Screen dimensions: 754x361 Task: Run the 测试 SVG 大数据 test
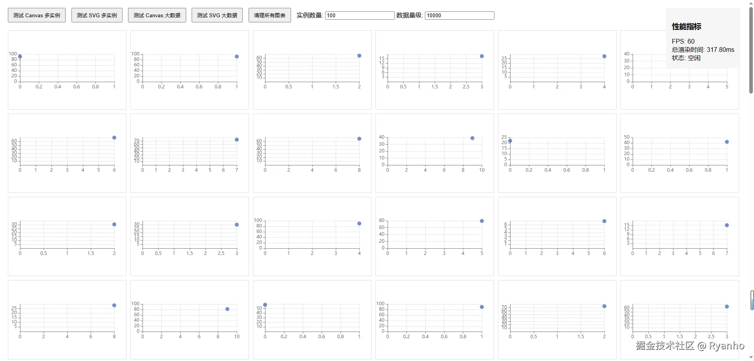[x=217, y=15]
